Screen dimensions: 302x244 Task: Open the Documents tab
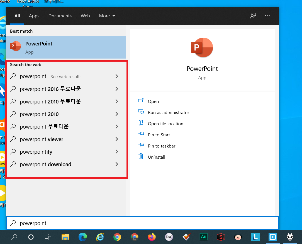point(60,16)
